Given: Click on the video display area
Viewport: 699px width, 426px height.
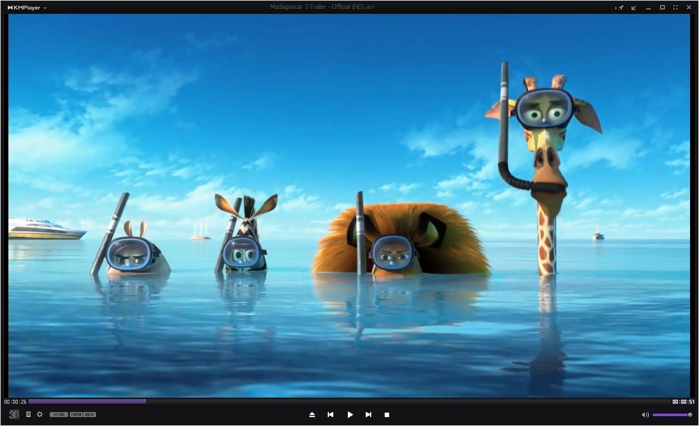Looking at the screenshot, I should coord(349,205).
